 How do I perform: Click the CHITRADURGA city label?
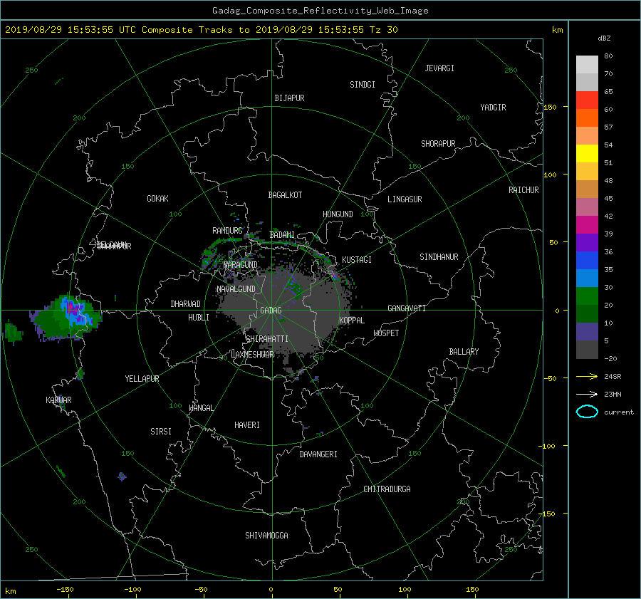tap(387, 489)
